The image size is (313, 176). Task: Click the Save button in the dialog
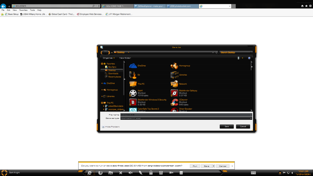[x=226, y=126]
